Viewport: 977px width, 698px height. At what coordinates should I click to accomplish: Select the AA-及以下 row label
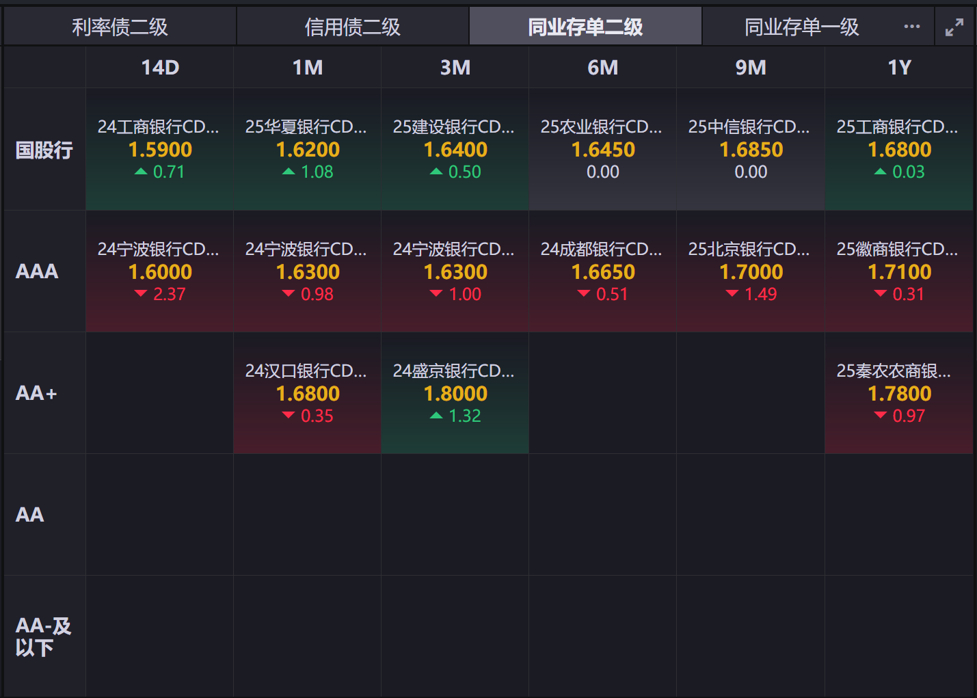[x=43, y=636]
